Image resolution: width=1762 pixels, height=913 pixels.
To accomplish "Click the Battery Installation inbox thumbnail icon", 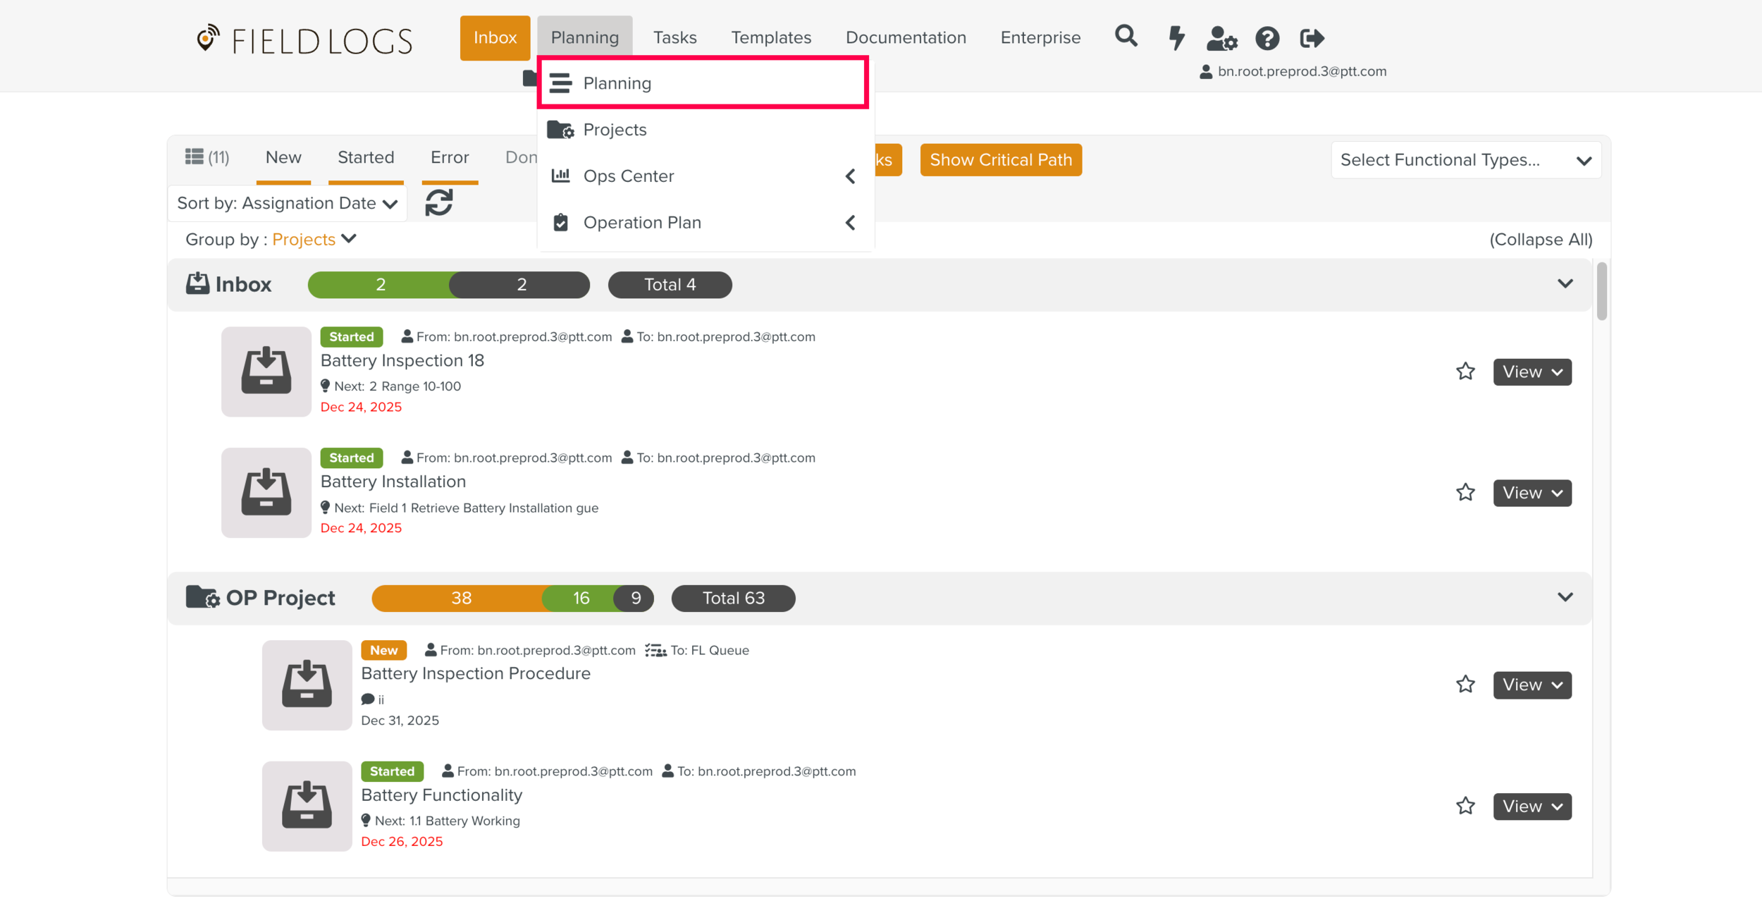I will [266, 492].
